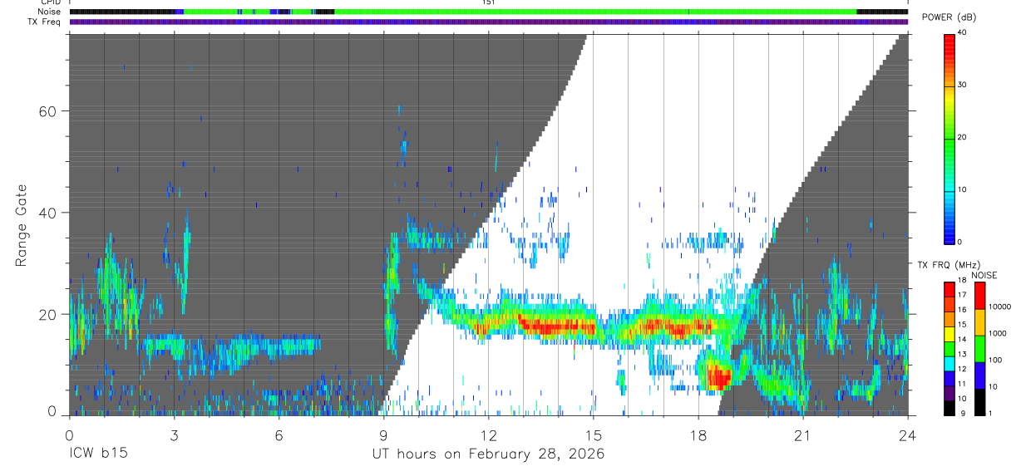Image resolution: width=1021 pixels, height=471 pixels.
Task: Click the "24" UT hour axis tick
Action: (x=907, y=434)
